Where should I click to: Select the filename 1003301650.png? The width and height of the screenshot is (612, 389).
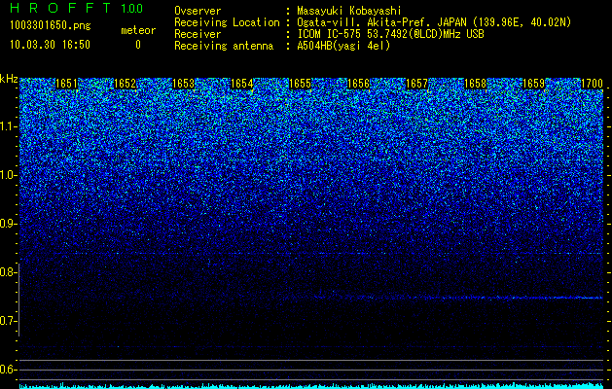[51, 26]
